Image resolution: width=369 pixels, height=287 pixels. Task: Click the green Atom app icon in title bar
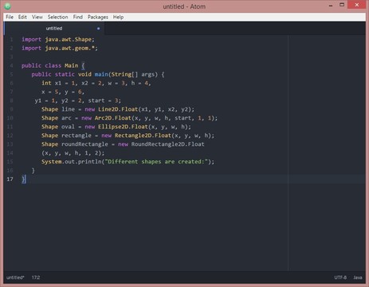coord(7,6)
